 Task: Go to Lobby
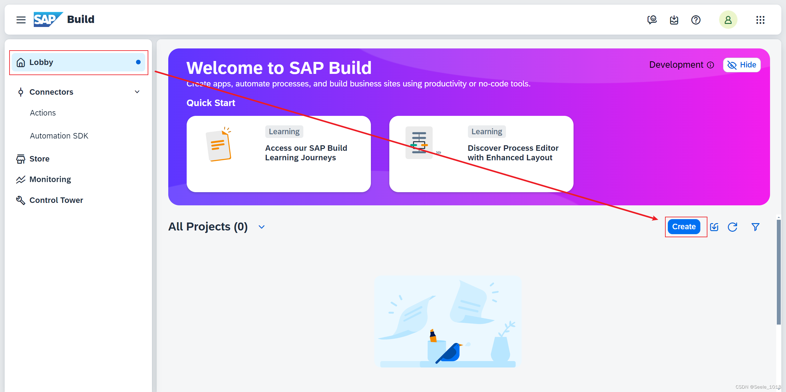click(x=79, y=62)
